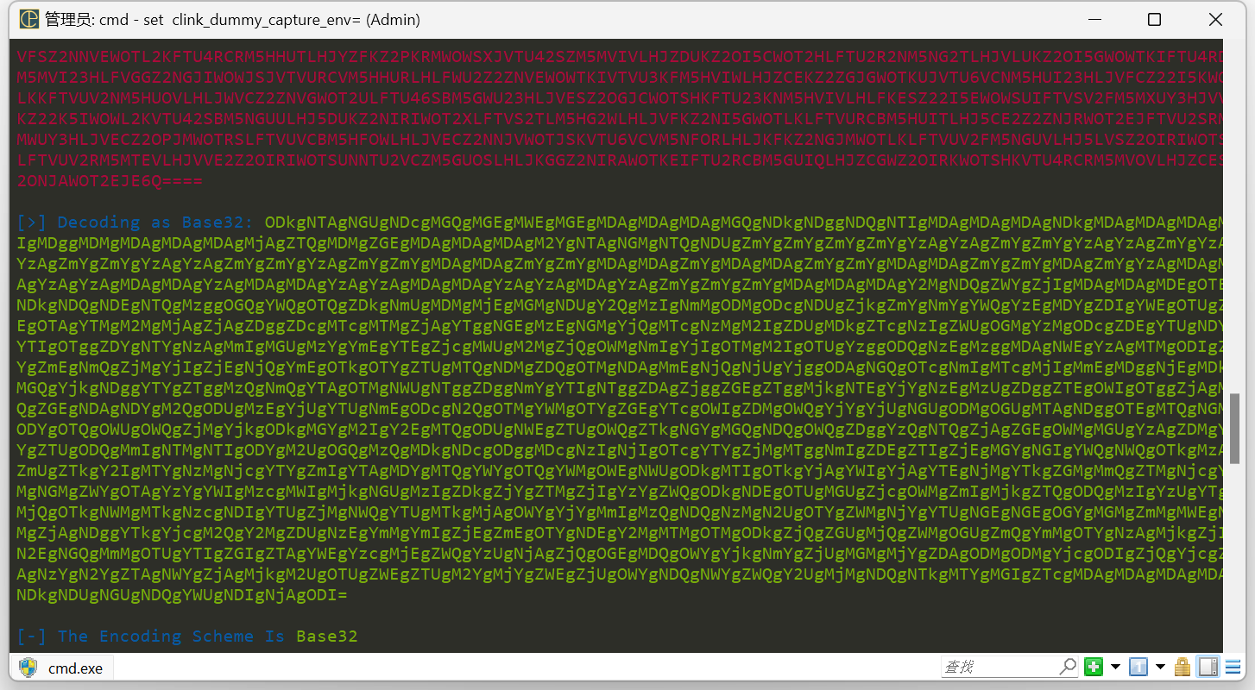The width and height of the screenshot is (1255, 690).
Task: Click the magnifier search icon
Action: click(1068, 667)
